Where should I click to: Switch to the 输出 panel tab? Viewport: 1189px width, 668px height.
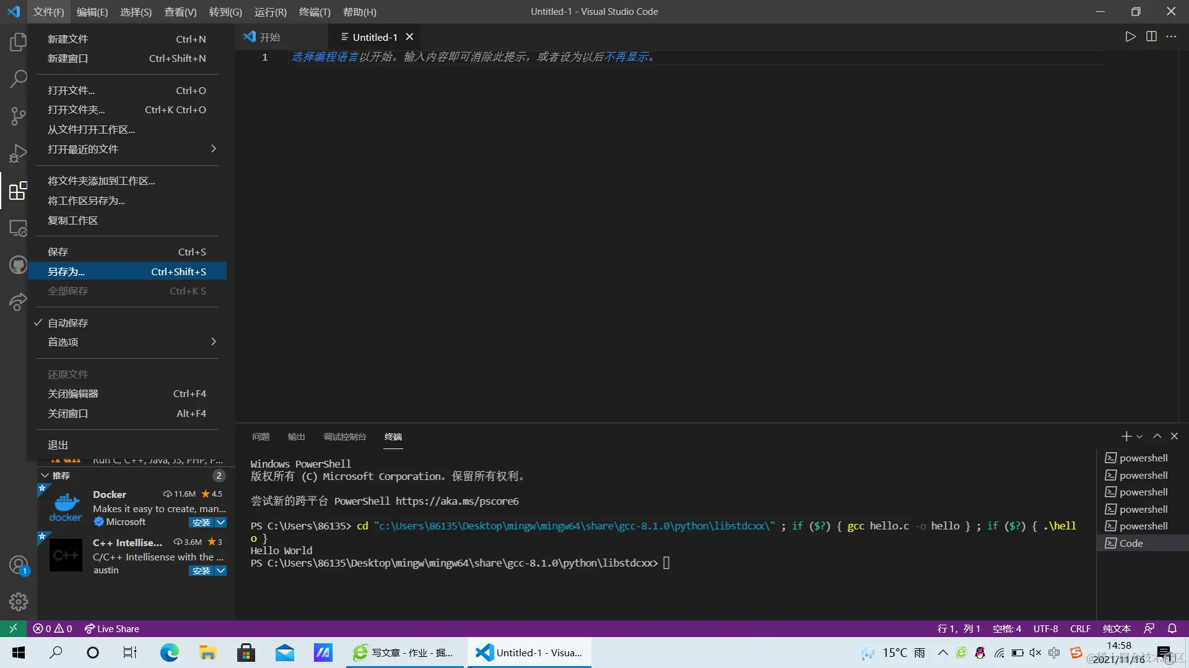tap(296, 437)
